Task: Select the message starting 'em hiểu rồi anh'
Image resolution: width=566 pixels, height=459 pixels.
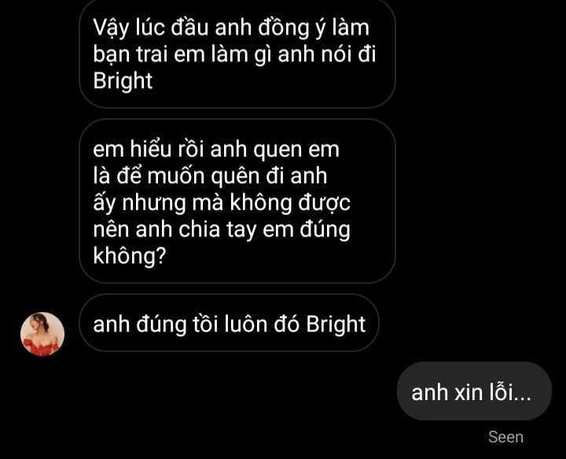Action: [237, 201]
